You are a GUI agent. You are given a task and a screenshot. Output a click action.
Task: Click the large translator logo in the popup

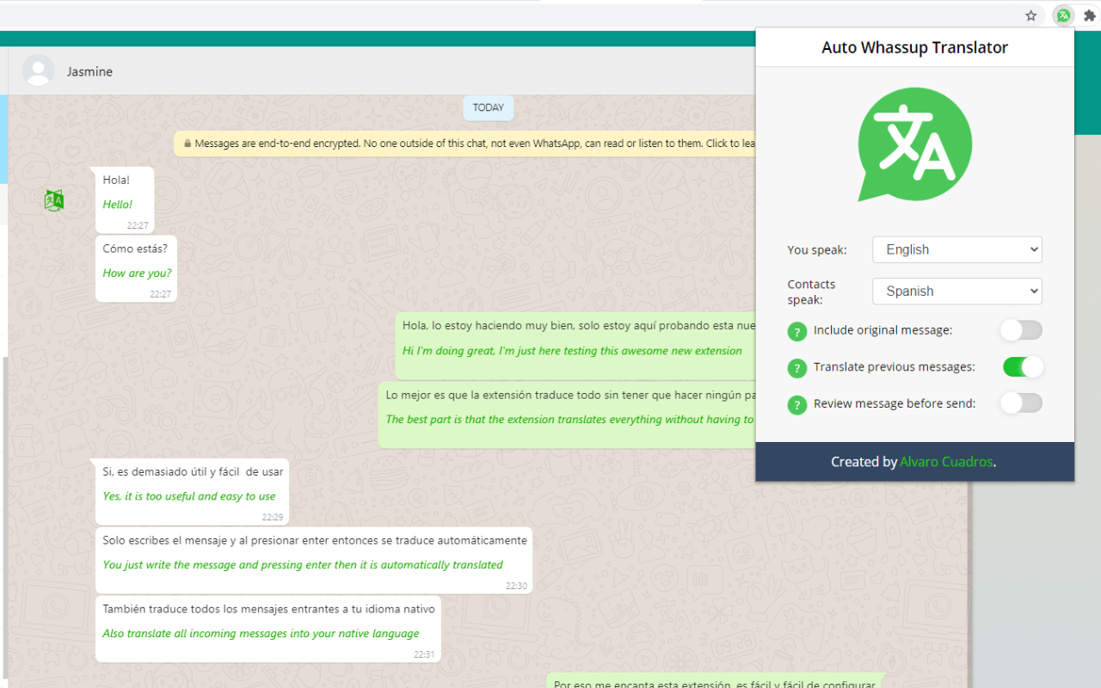pos(914,144)
